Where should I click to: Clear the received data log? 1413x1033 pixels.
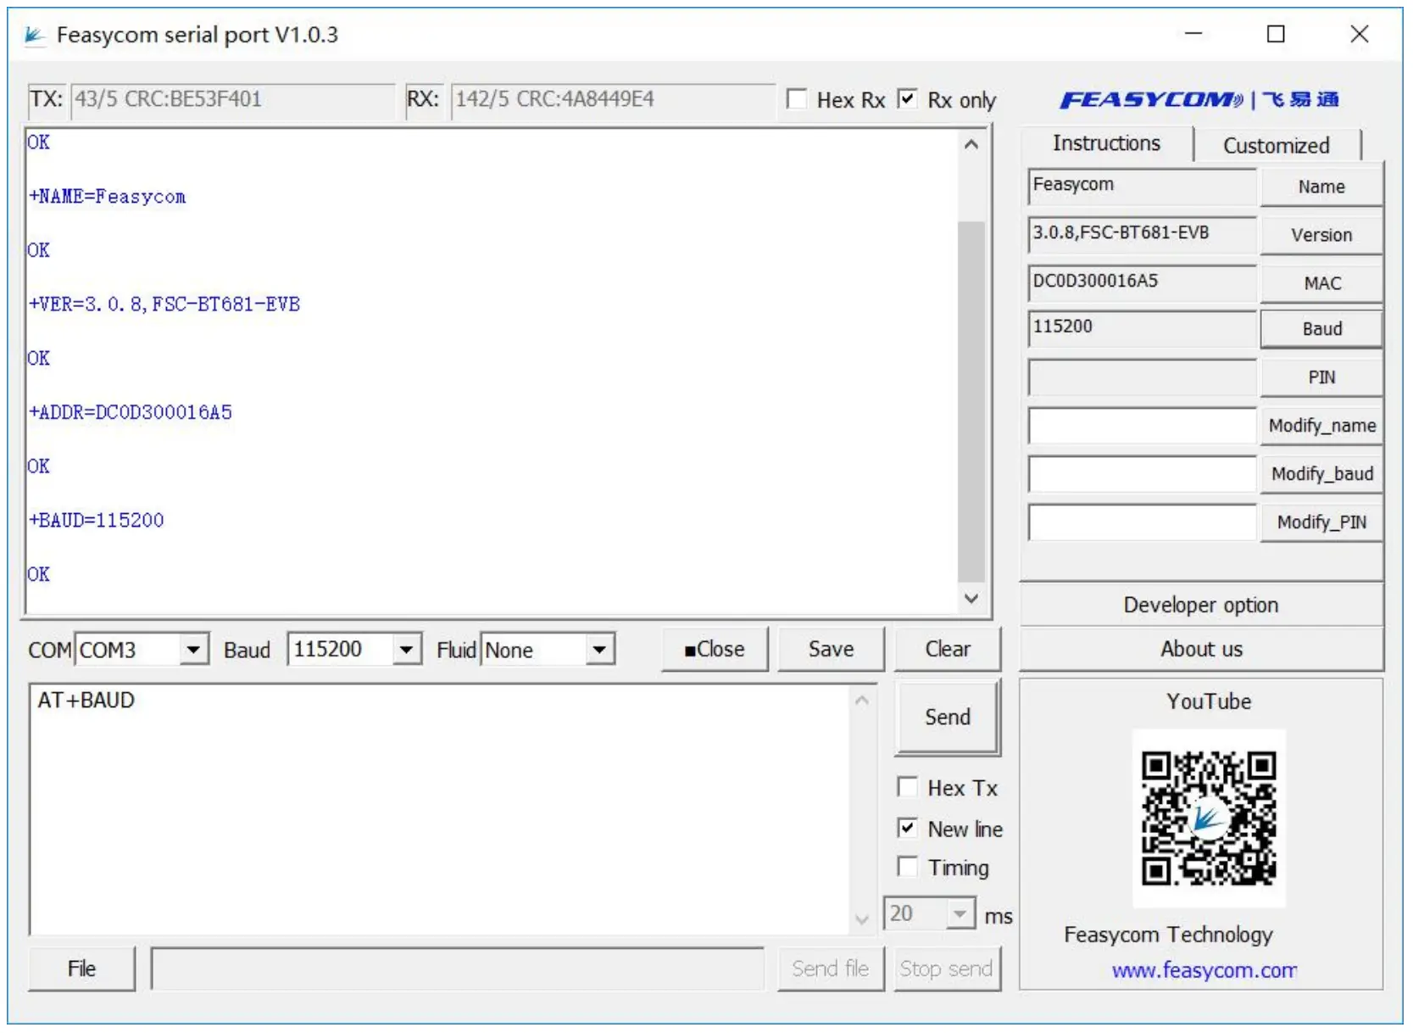[947, 649]
